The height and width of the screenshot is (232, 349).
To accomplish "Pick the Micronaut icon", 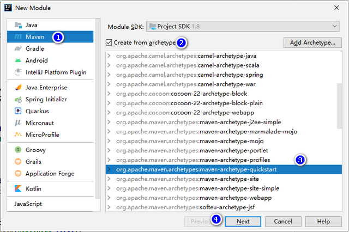I will [x=18, y=123].
